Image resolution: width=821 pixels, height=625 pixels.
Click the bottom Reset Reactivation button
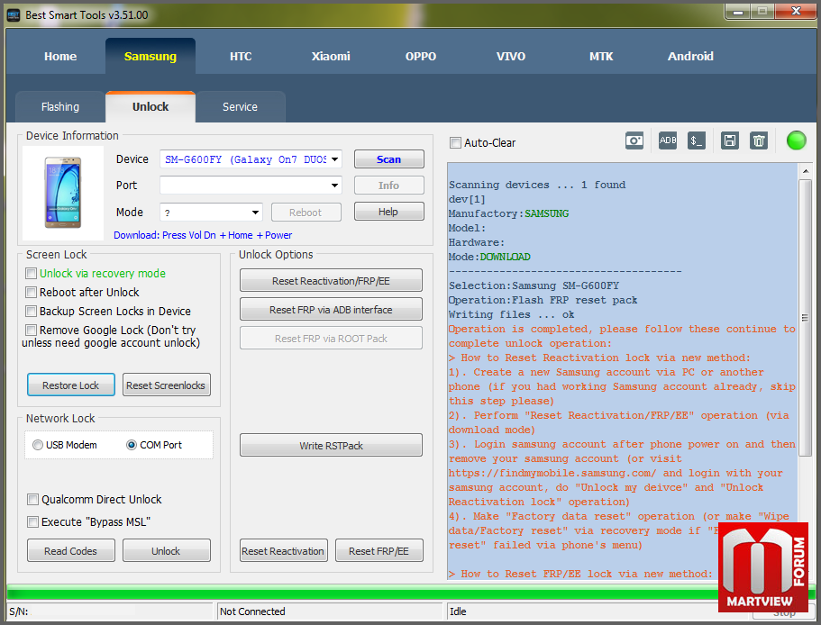(284, 551)
